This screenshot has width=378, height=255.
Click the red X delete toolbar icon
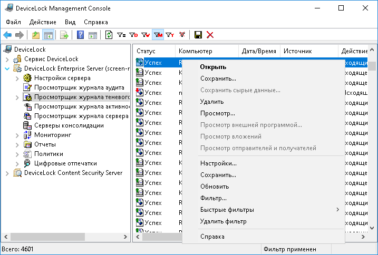[x=210, y=35]
